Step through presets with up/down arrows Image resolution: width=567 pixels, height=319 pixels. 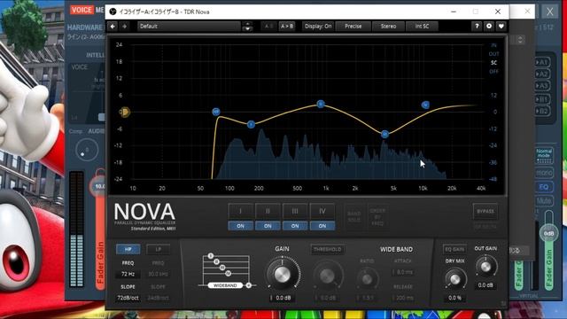248,26
